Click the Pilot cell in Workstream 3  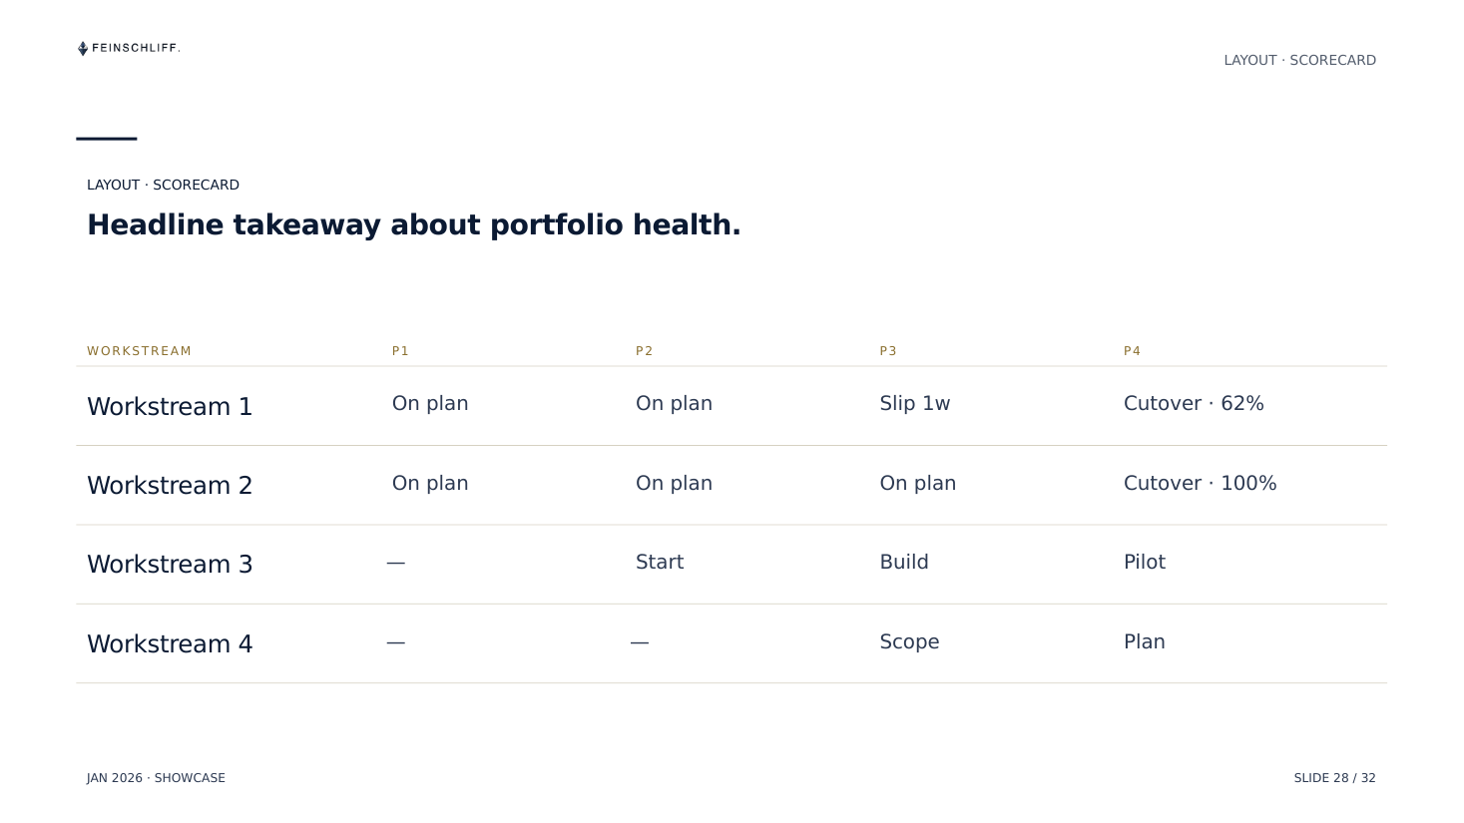click(x=1145, y=562)
